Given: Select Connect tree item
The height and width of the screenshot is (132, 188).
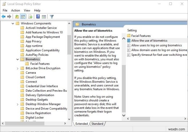Looking at the screenshot, I should click(x=31, y=82).
